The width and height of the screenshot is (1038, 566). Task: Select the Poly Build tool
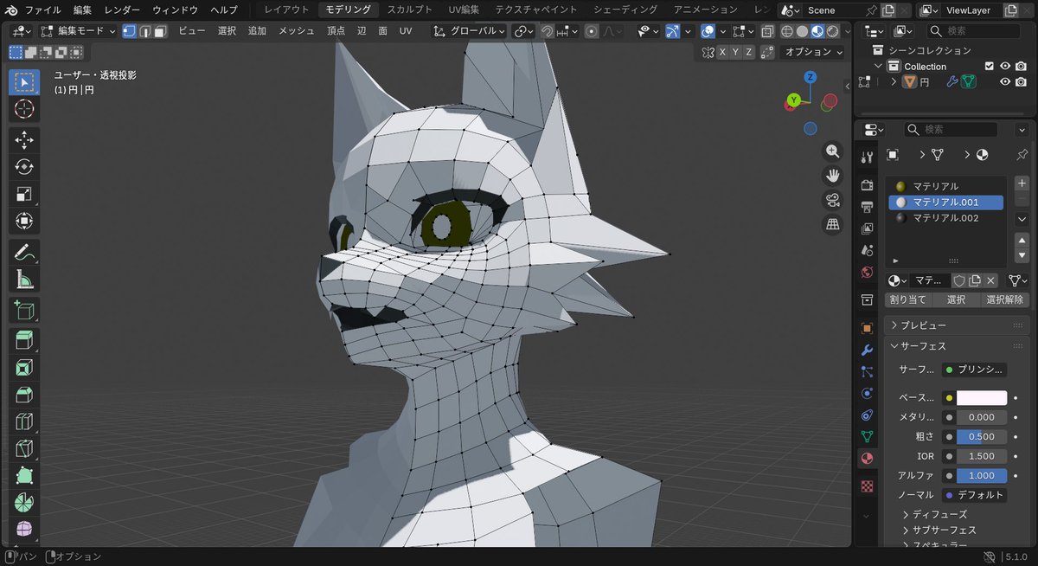[x=24, y=475]
